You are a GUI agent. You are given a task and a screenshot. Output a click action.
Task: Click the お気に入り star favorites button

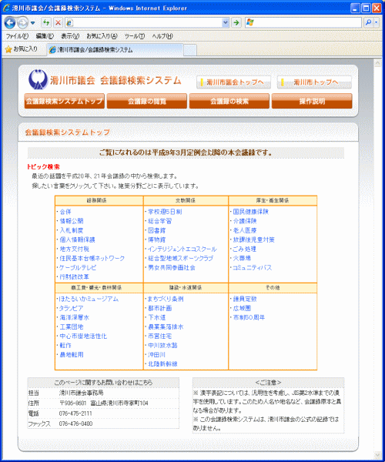pos(22,49)
